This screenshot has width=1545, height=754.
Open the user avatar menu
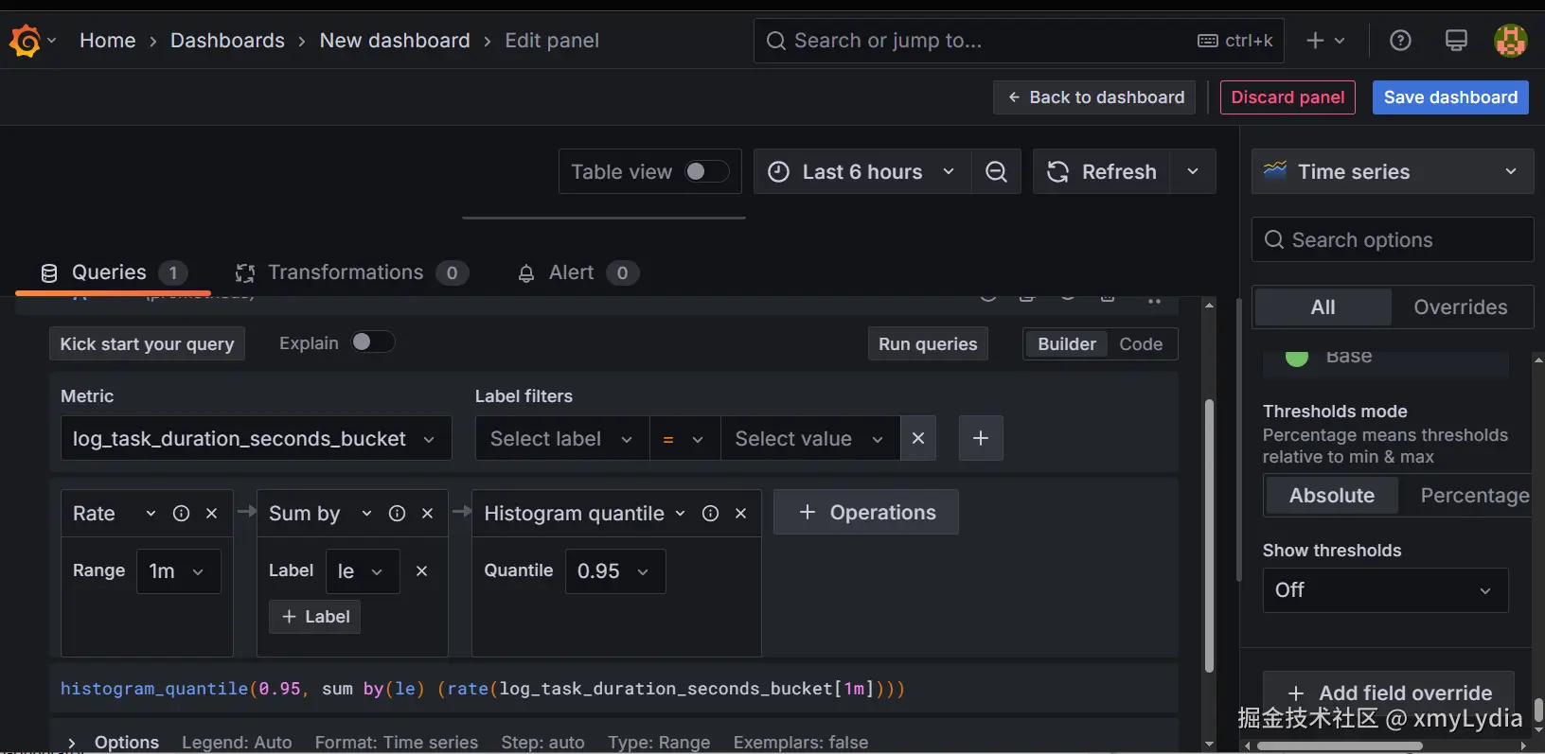click(1510, 41)
